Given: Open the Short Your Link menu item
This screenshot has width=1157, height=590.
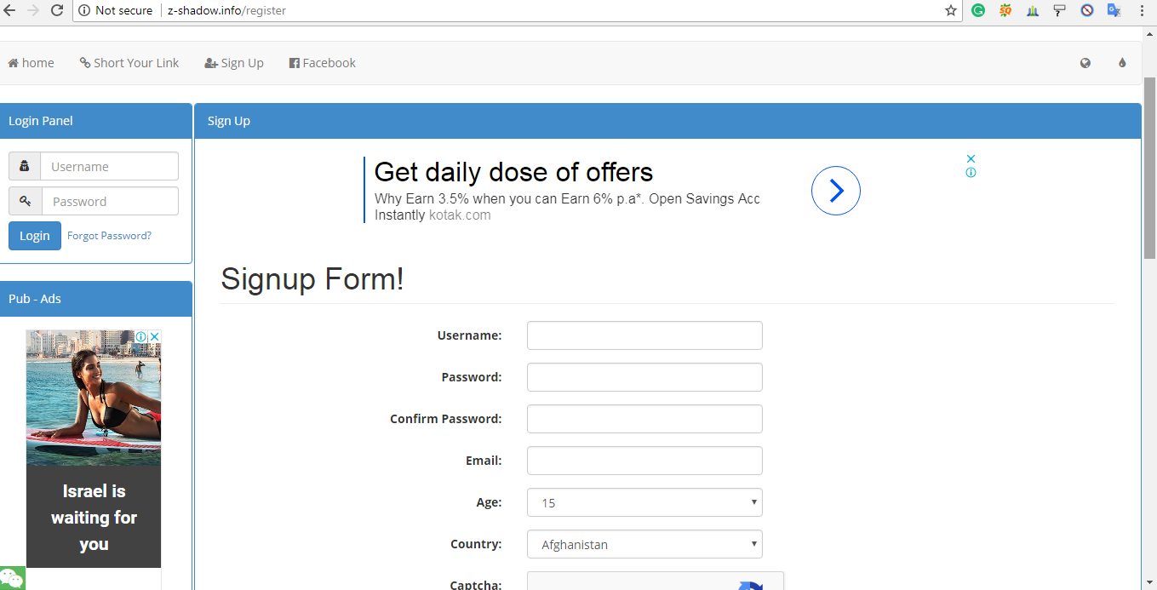Looking at the screenshot, I should click(129, 63).
